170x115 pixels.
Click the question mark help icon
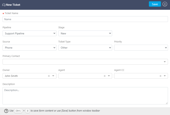pos(6,111)
